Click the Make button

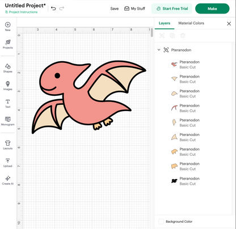click(x=212, y=9)
